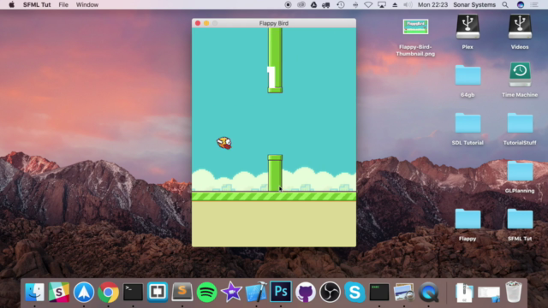The height and width of the screenshot is (308, 548).
Task: Click the Time Machine menu bar icon
Action: 341,4
